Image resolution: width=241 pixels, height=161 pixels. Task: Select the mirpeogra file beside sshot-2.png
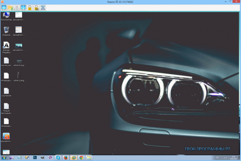tap(6, 77)
